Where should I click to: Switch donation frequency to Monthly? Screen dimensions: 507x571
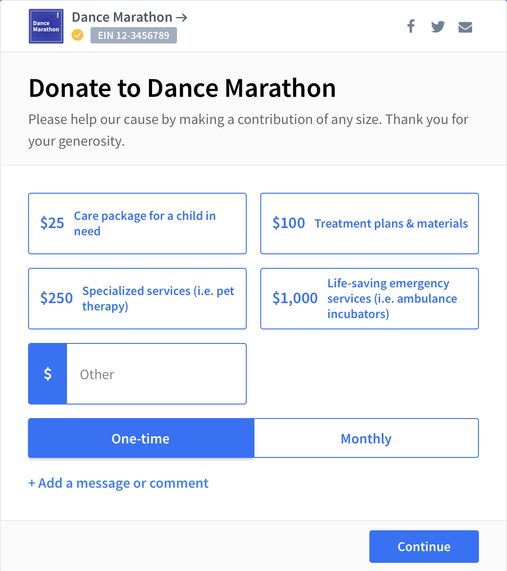click(366, 438)
